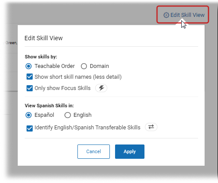218x183 pixels.
Task: Click the 'View Spanish Skills in:' heading
Action: [49, 106]
